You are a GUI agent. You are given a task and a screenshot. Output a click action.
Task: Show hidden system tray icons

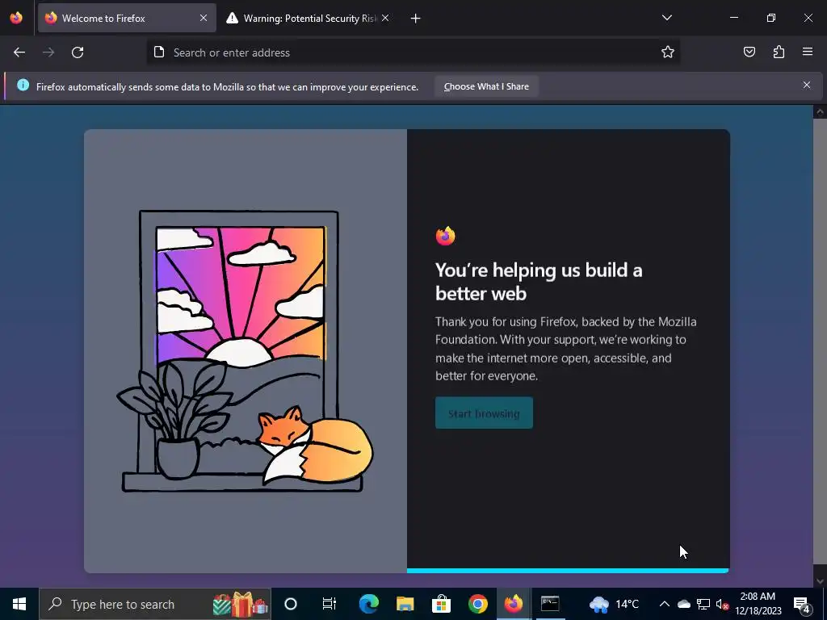coord(665,604)
